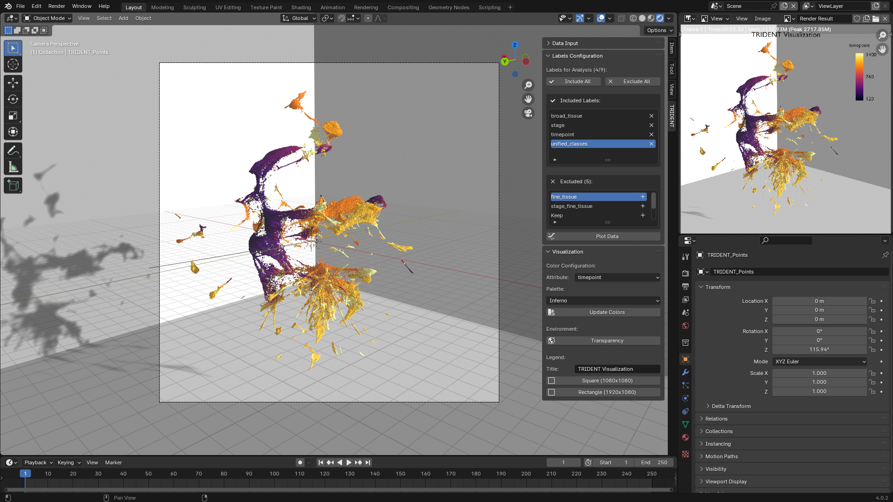Choose the Scale tool
The image size is (893, 502).
pyautogui.click(x=13, y=116)
